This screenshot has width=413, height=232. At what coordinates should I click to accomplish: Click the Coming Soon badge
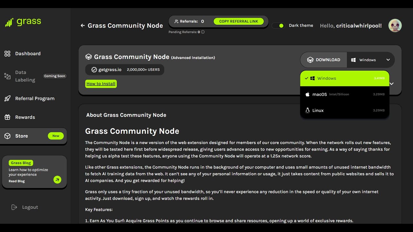[x=55, y=76]
